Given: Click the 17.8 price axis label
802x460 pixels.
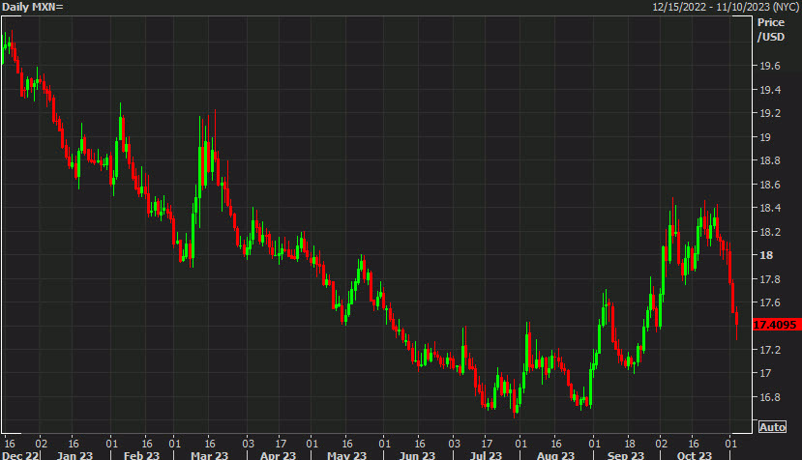Looking at the screenshot, I should 770,279.
